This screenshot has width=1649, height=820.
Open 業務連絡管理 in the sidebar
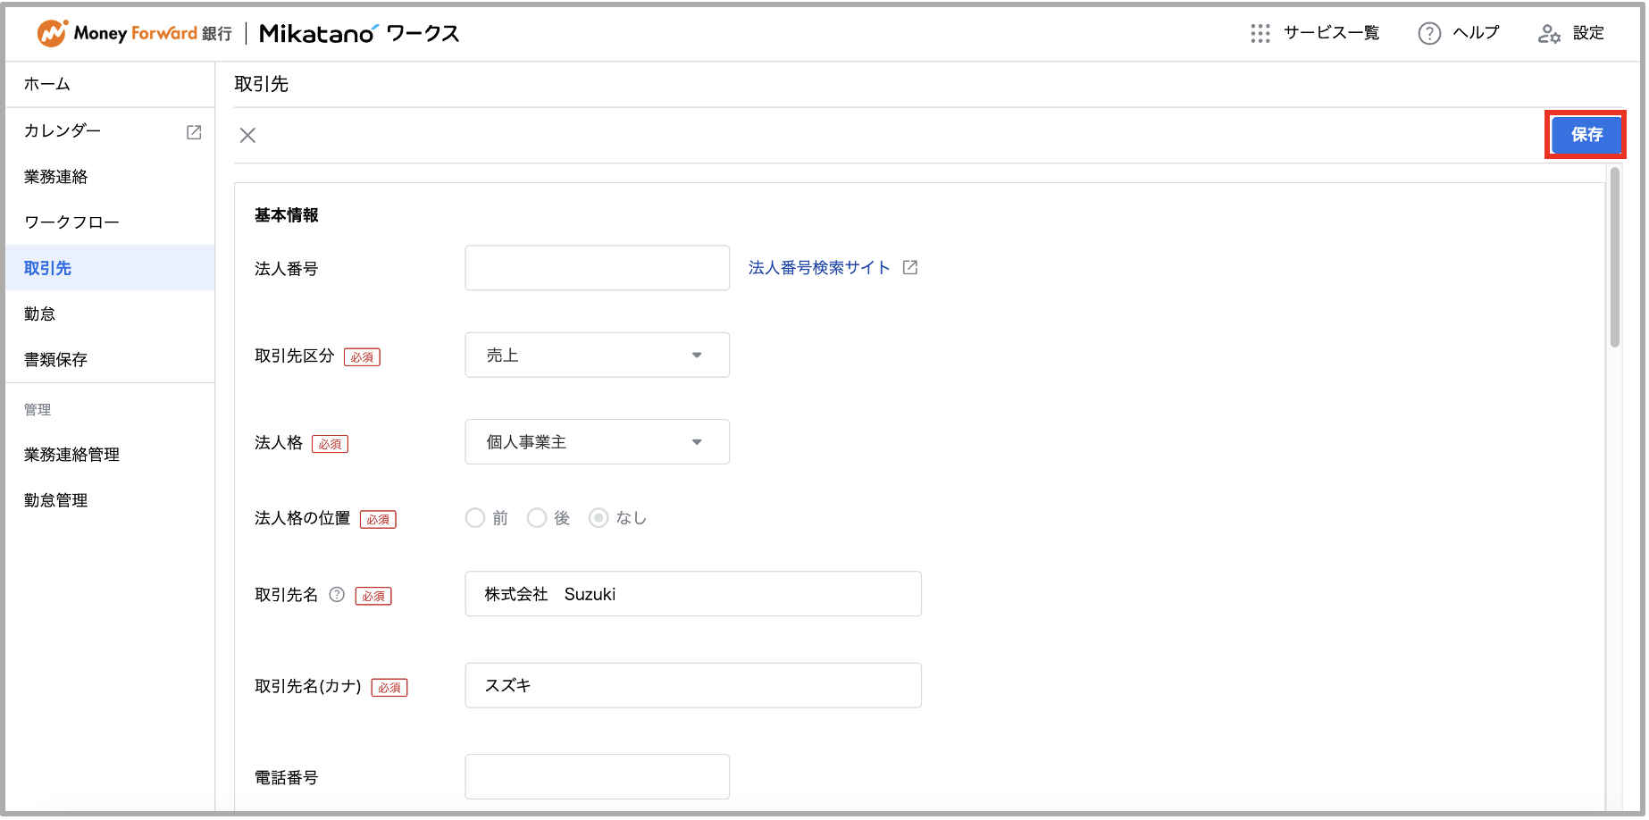(x=110, y=455)
